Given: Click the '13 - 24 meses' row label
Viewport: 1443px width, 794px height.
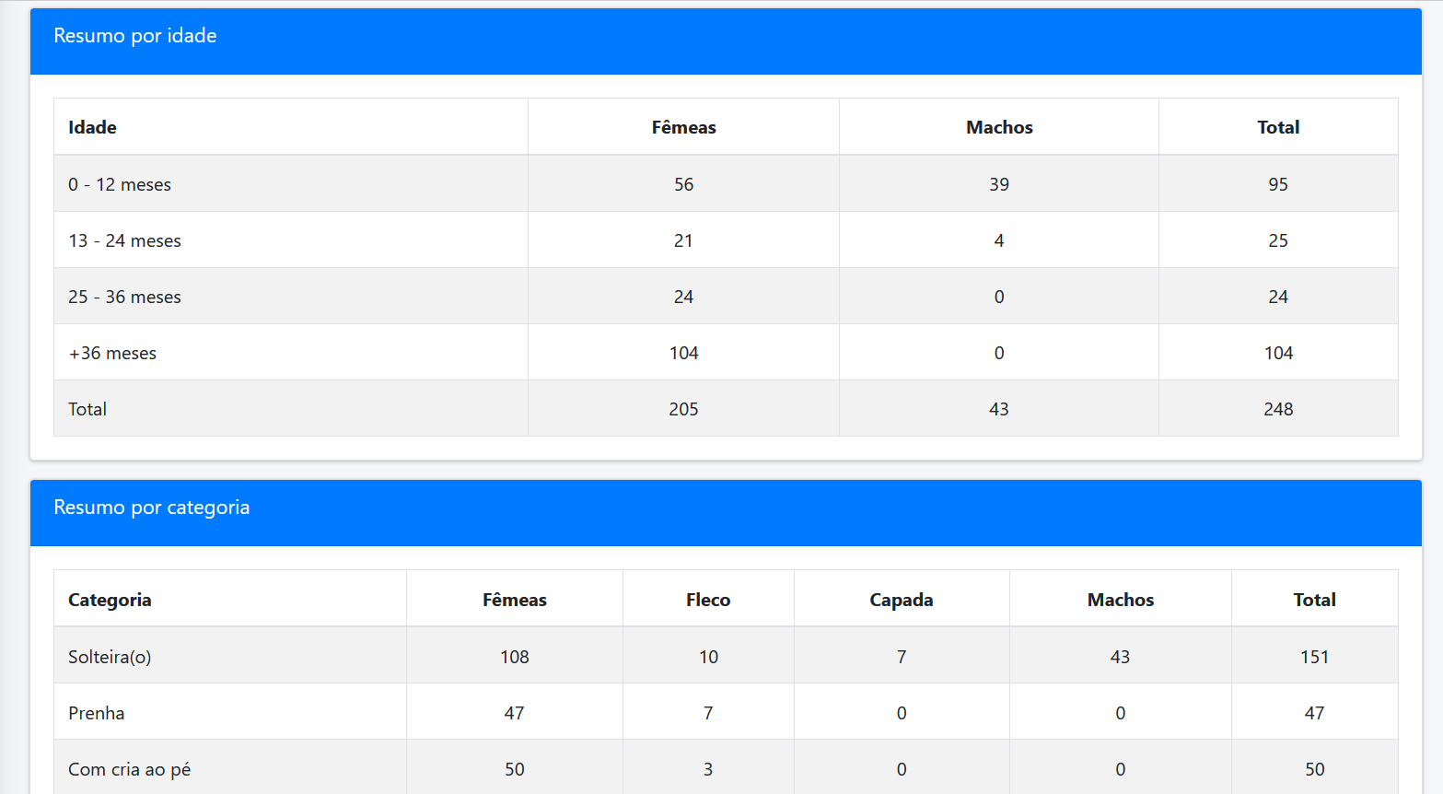Looking at the screenshot, I should (125, 240).
